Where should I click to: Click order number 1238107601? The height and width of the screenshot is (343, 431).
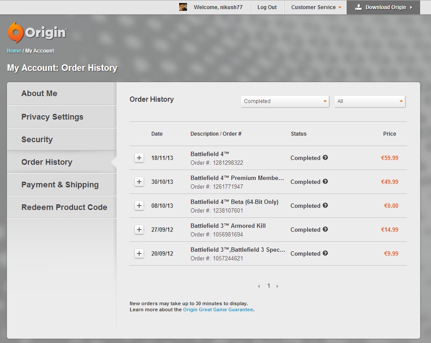click(x=228, y=210)
